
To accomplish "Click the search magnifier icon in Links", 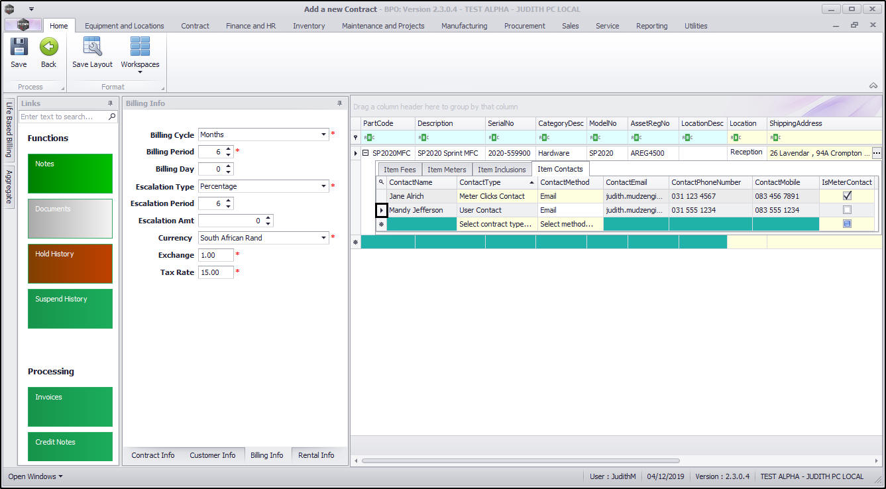I will [112, 117].
